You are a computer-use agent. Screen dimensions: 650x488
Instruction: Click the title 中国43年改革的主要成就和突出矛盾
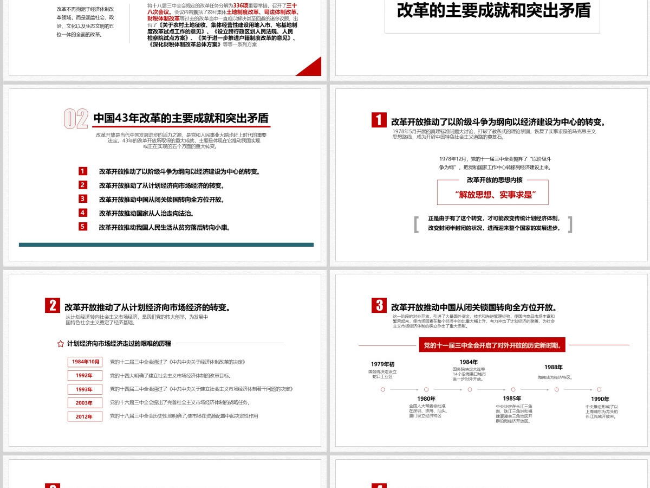click(x=181, y=118)
